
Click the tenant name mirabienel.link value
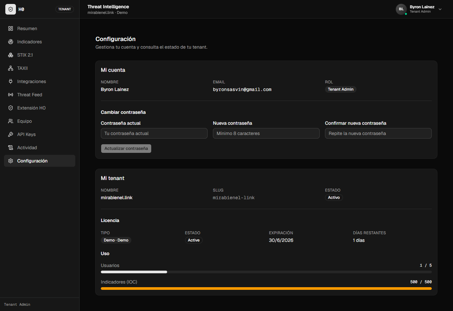click(117, 198)
